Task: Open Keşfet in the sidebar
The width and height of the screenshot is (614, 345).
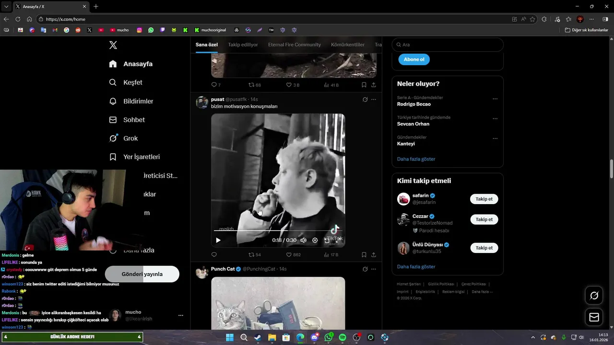Action: 126,82
